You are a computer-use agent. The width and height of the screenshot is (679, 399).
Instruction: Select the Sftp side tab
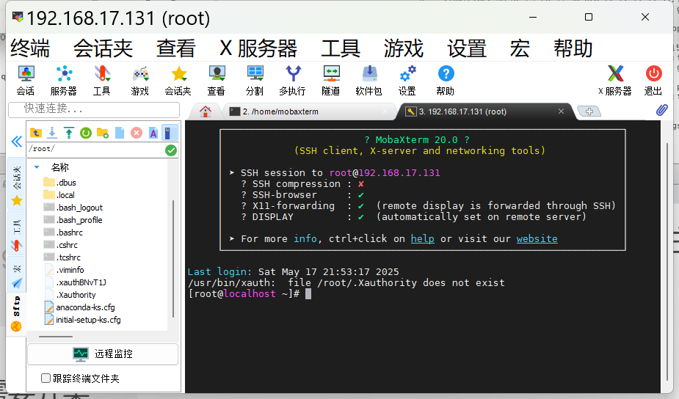(x=16, y=314)
